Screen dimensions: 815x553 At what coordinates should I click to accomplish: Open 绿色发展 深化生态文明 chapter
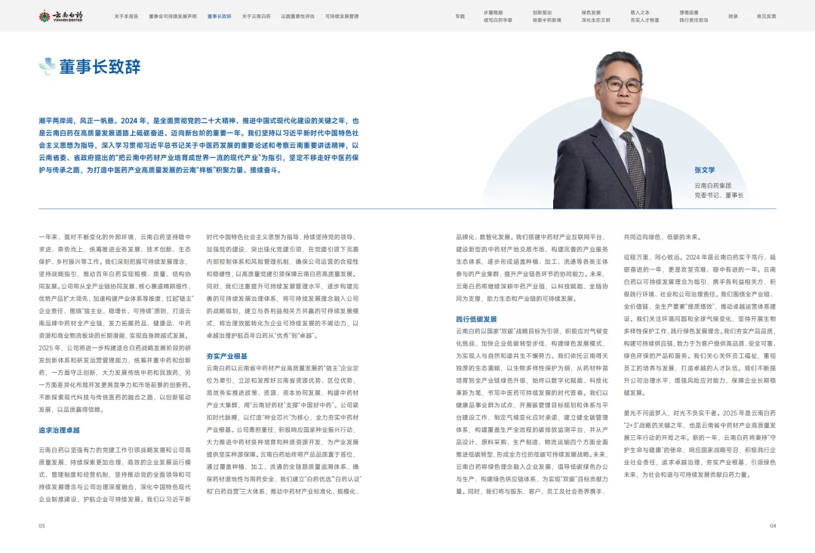[x=595, y=16]
